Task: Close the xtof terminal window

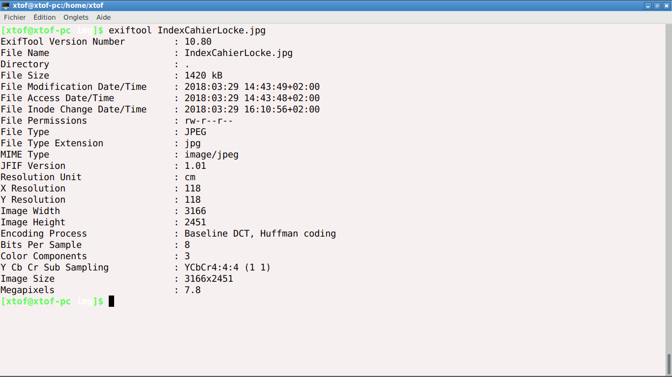Action: pos(667,6)
